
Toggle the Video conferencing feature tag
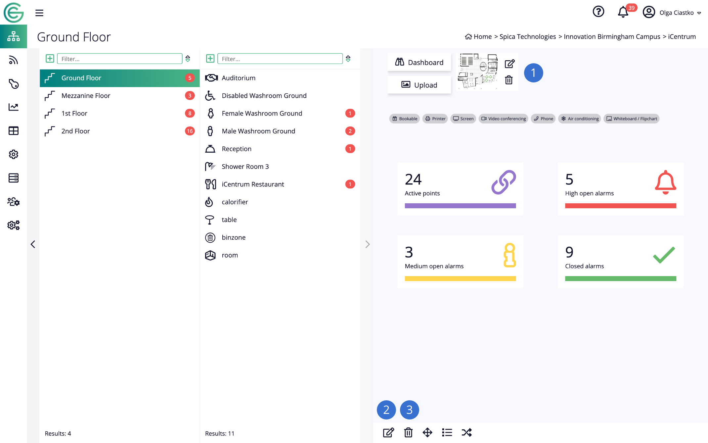click(503, 119)
